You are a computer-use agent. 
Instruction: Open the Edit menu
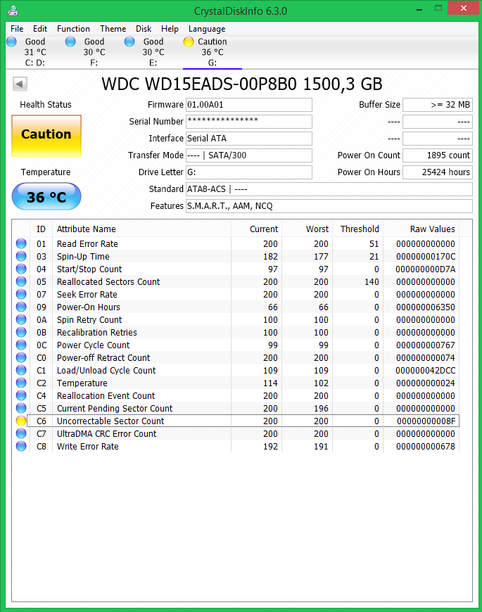click(40, 29)
